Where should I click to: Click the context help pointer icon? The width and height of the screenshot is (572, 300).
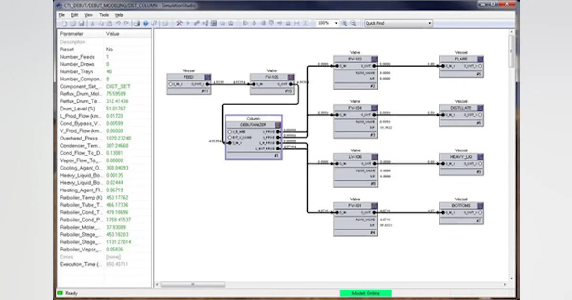153,23
